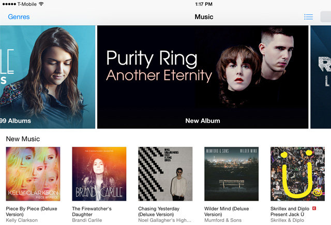Screen dimensions: 331x225
Task: Open The Firewatcher's Daughter title link
Action: click(x=92, y=212)
